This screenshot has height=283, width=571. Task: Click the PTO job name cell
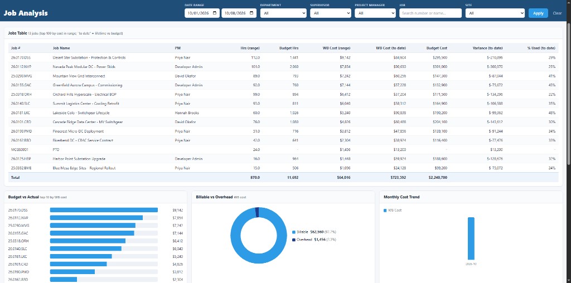[x=56, y=149]
